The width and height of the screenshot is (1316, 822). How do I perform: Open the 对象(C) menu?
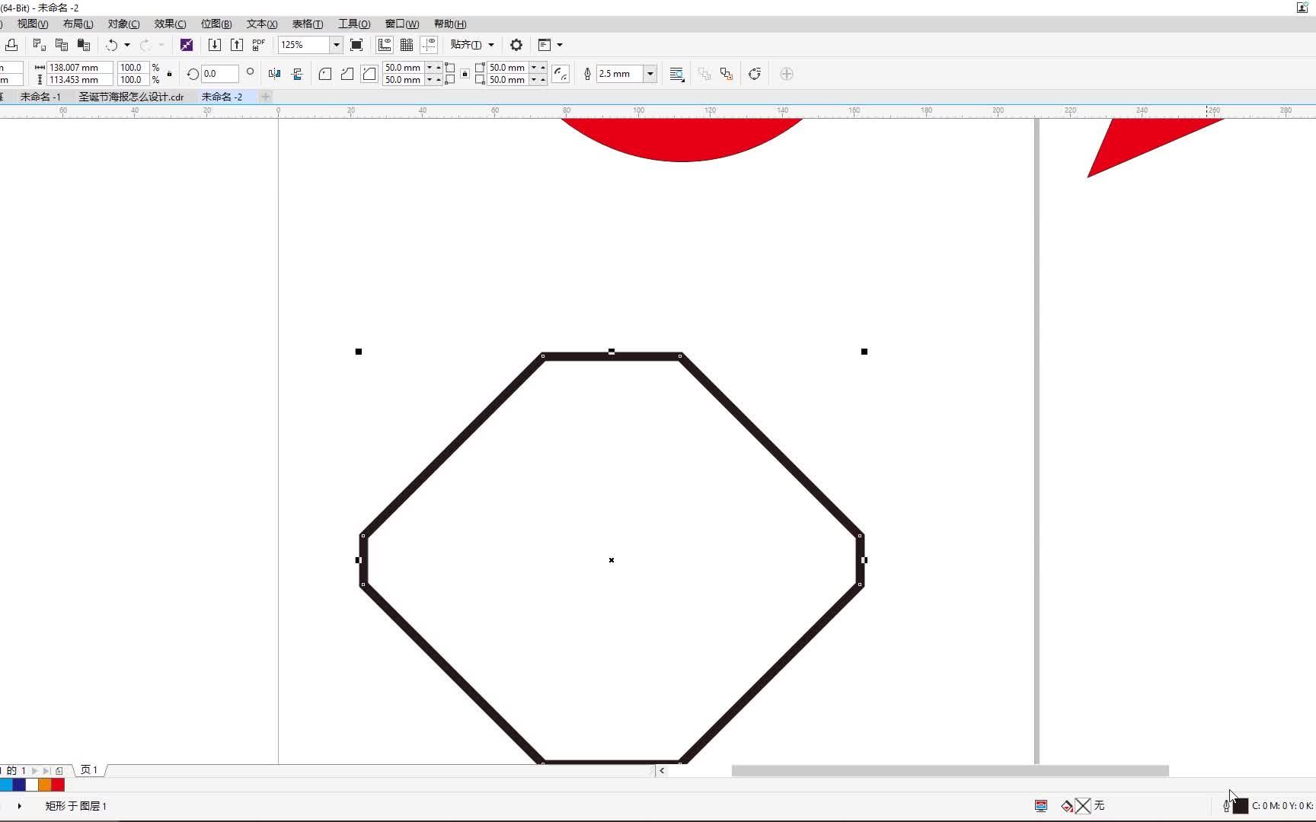point(123,24)
